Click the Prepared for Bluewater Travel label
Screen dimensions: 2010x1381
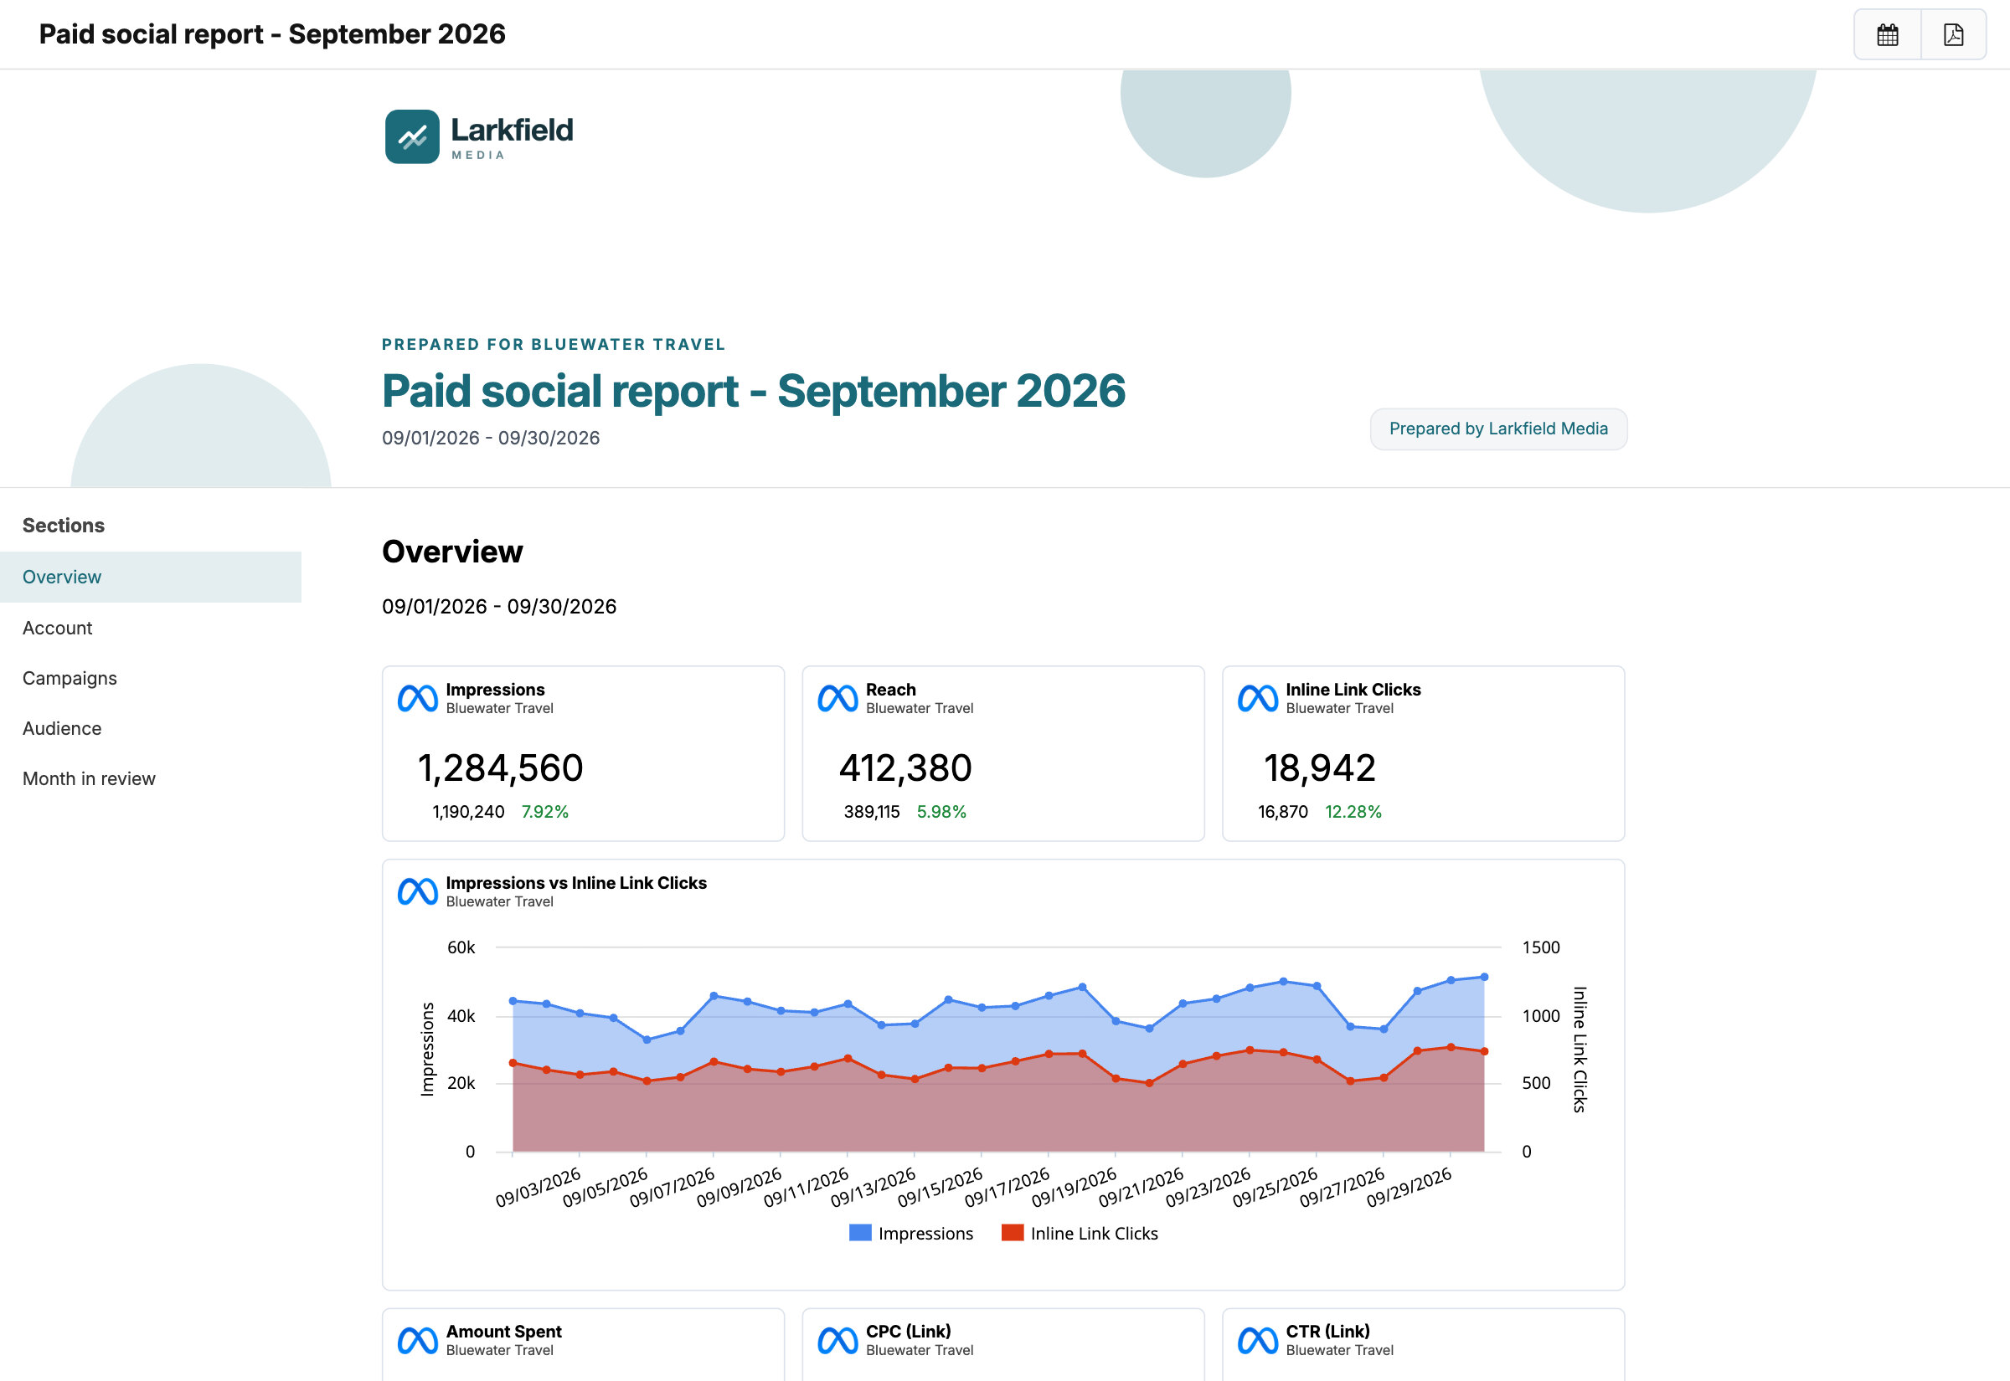point(554,344)
